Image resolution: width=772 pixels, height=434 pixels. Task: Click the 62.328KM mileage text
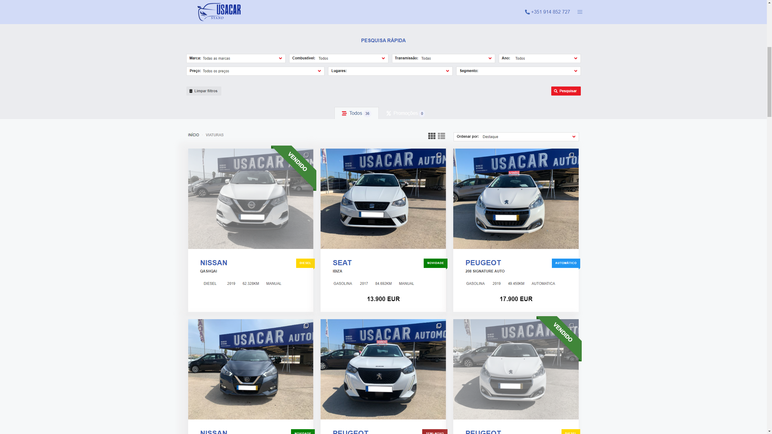(251, 284)
